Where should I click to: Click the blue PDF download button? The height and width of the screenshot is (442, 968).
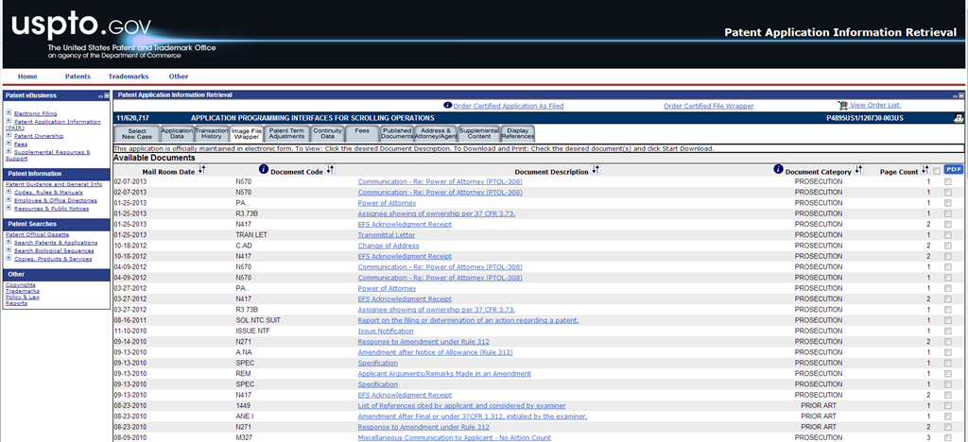click(x=953, y=169)
